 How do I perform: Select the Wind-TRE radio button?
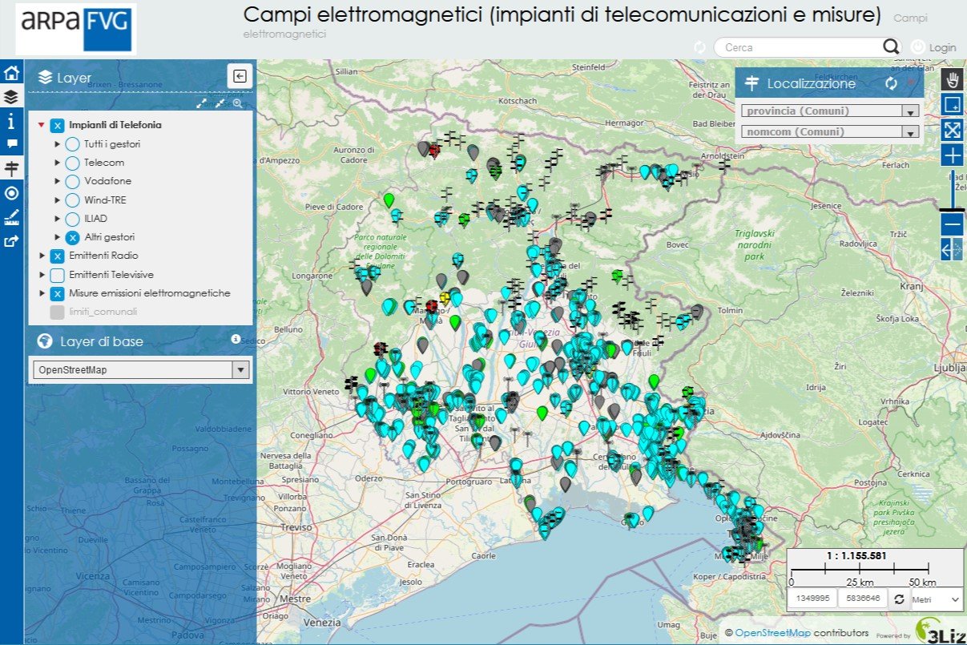tap(72, 200)
